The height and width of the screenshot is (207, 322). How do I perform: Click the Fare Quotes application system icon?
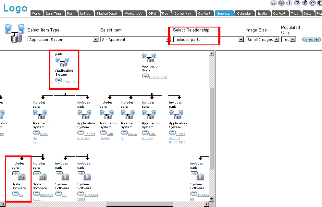point(149,115)
